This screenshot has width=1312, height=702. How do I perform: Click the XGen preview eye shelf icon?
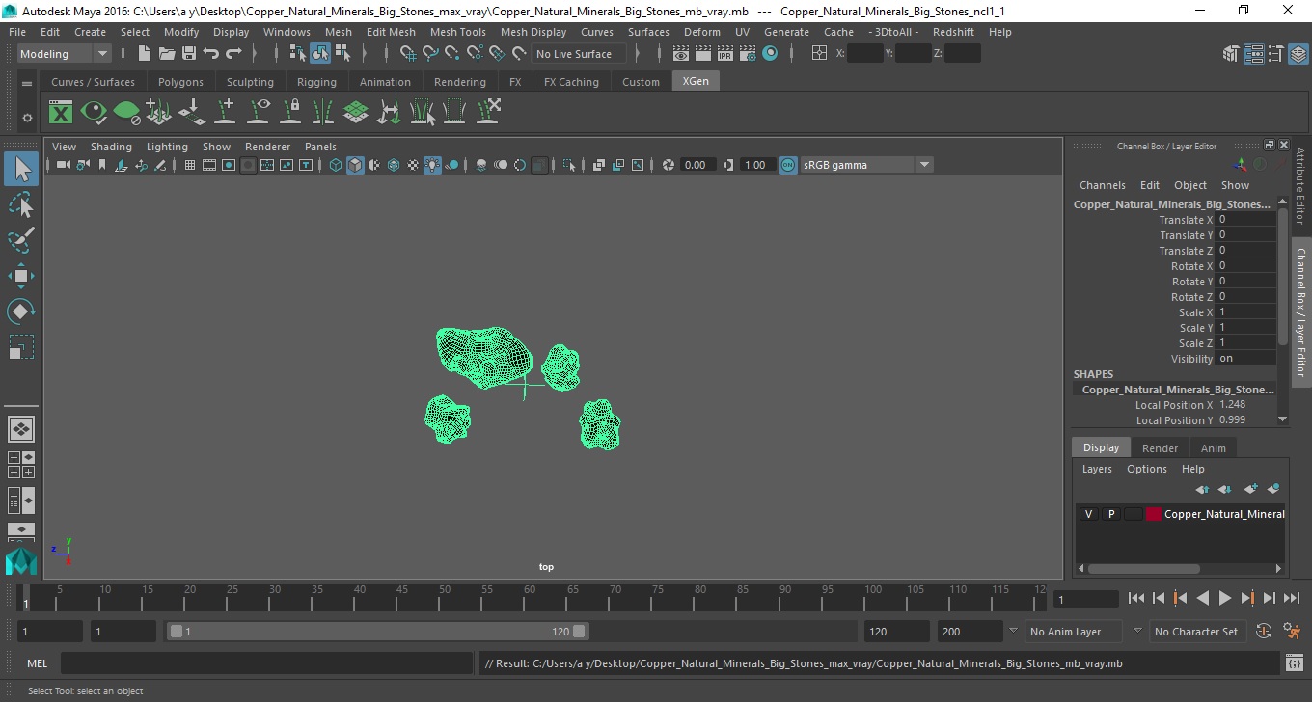click(x=94, y=113)
